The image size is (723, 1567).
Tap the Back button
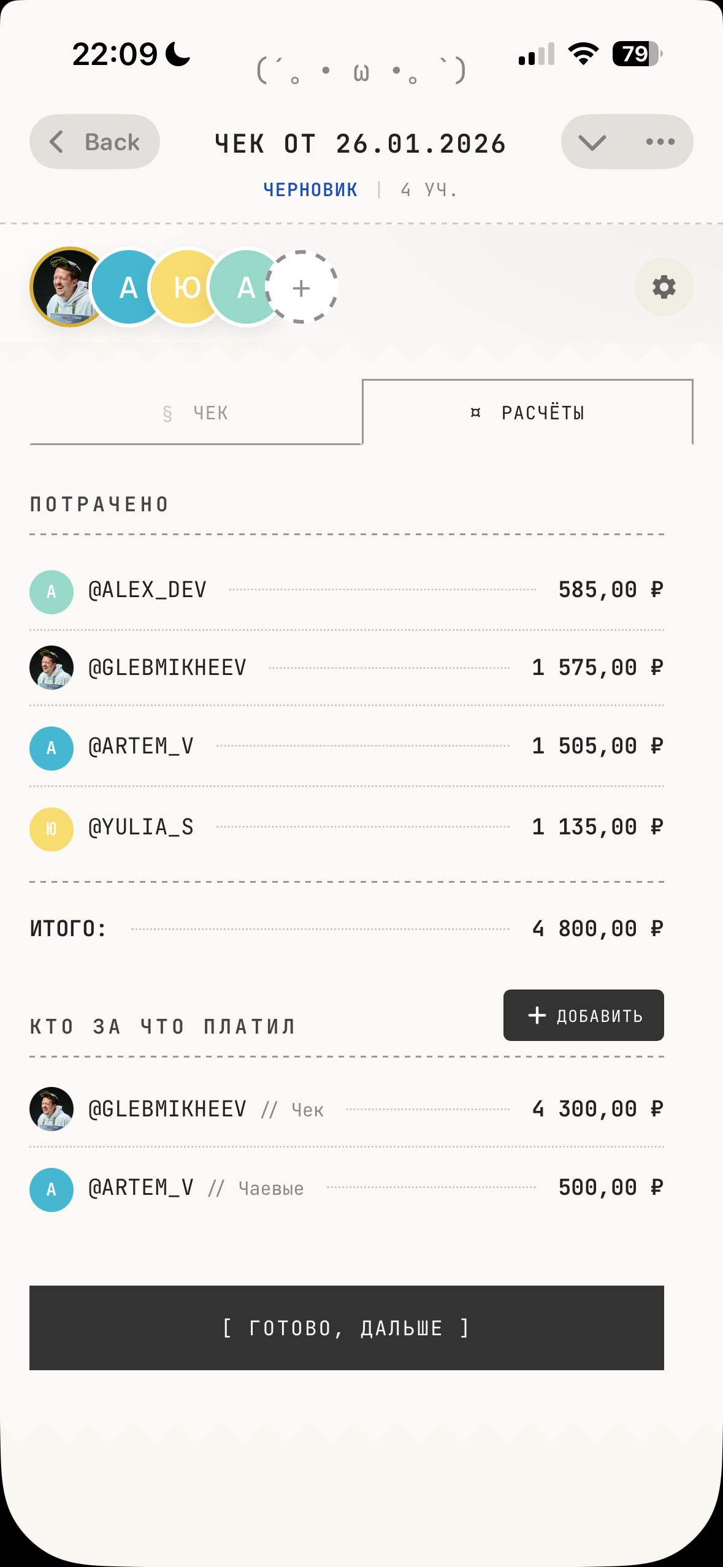pyautogui.click(x=95, y=142)
